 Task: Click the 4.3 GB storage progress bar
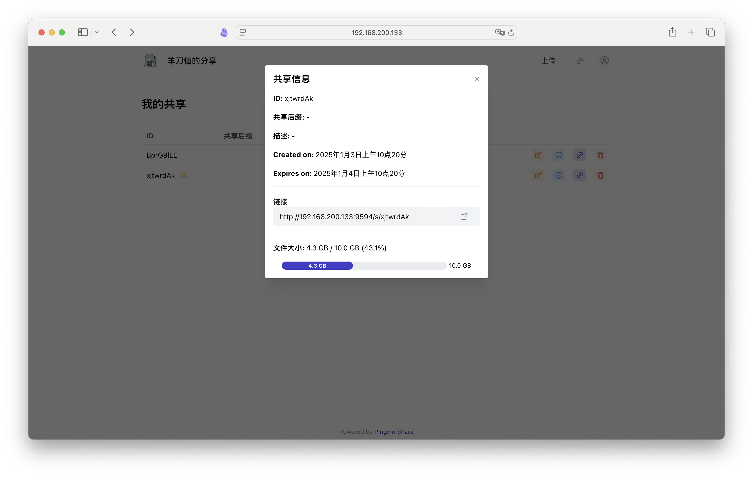[364, 266]
